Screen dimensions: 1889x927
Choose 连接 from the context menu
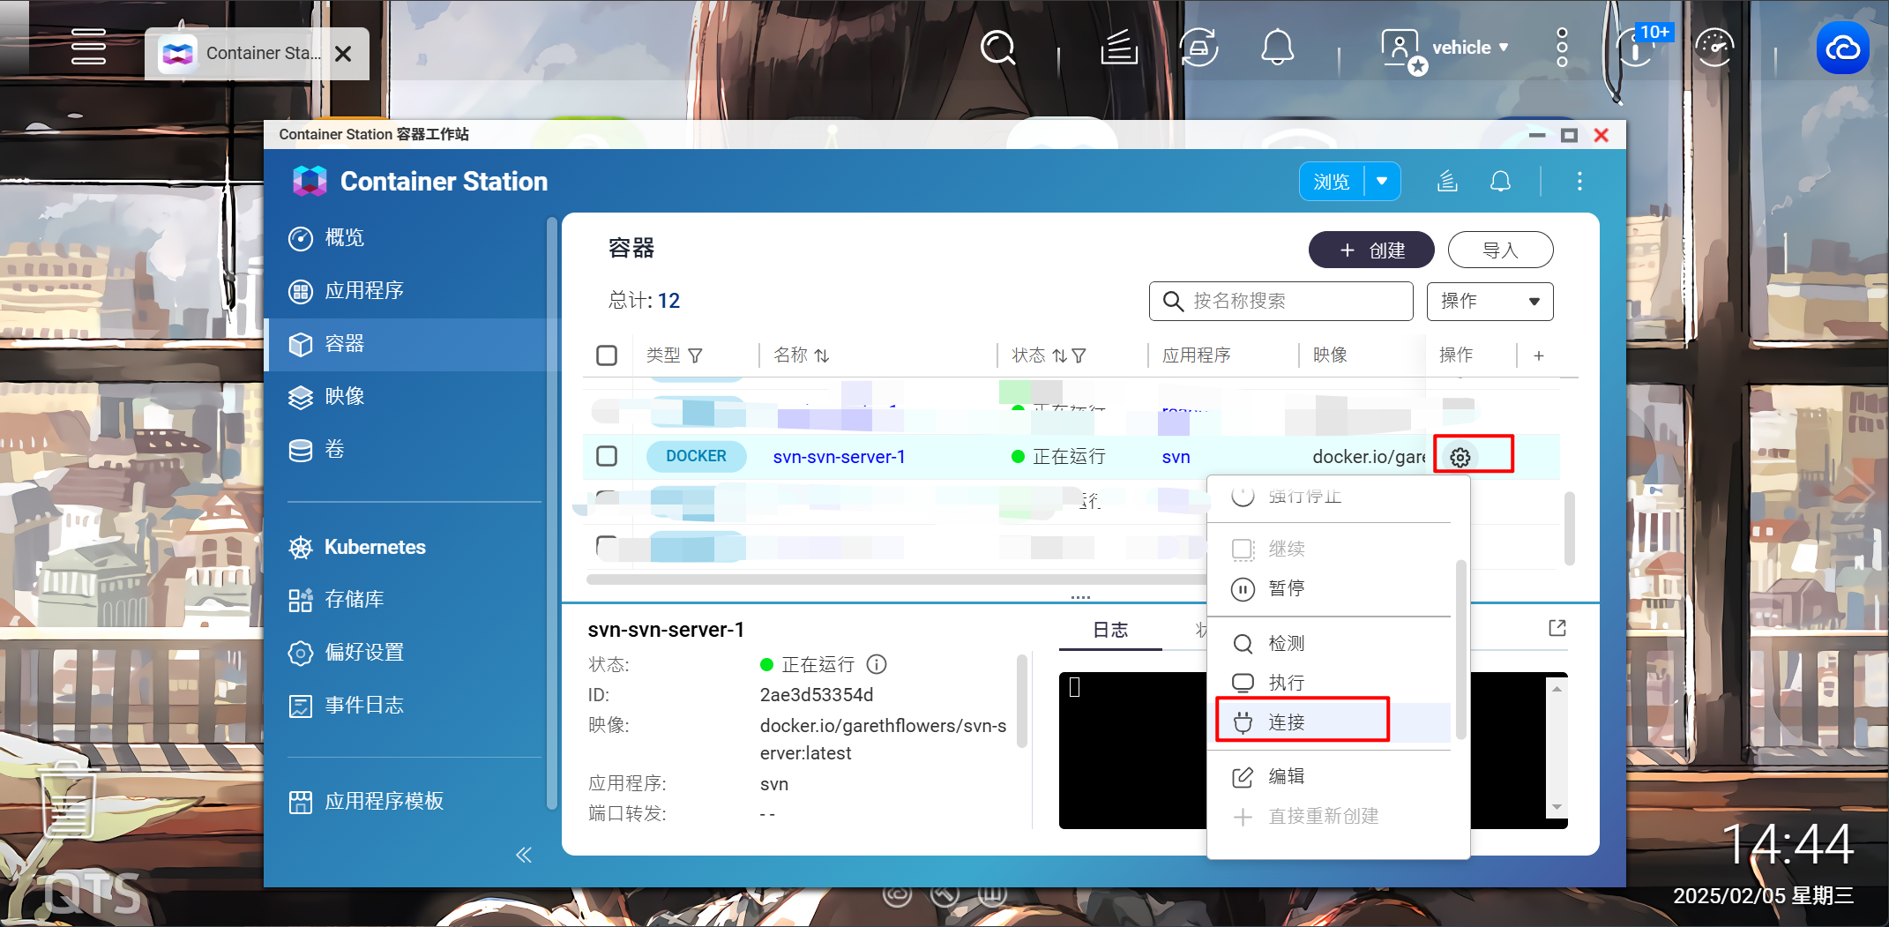pyautogui.click(x=1287, y=722)
